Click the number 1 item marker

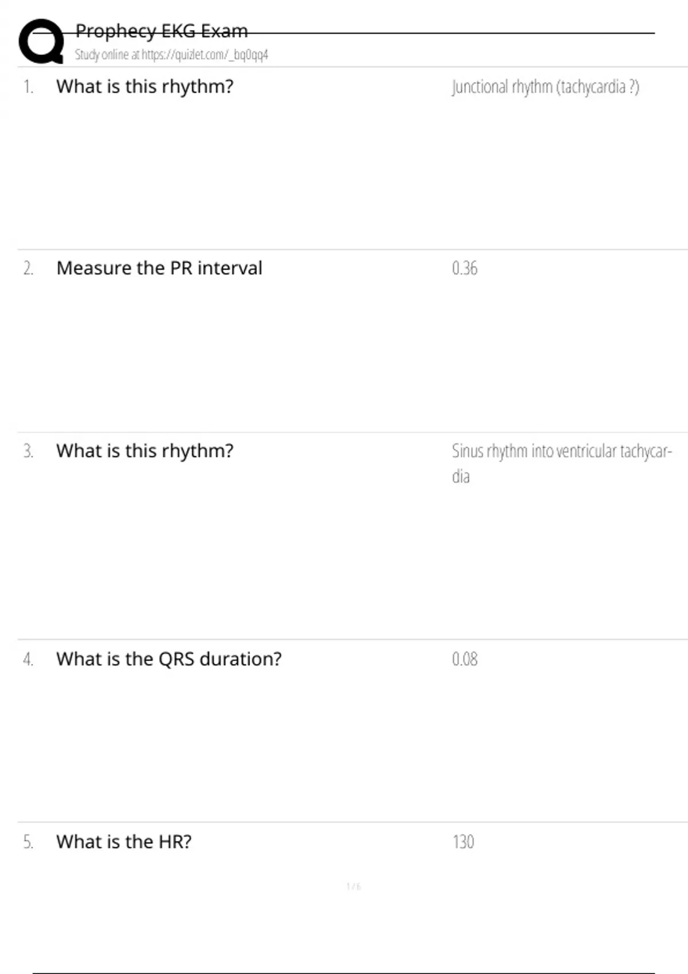point(28,87)
